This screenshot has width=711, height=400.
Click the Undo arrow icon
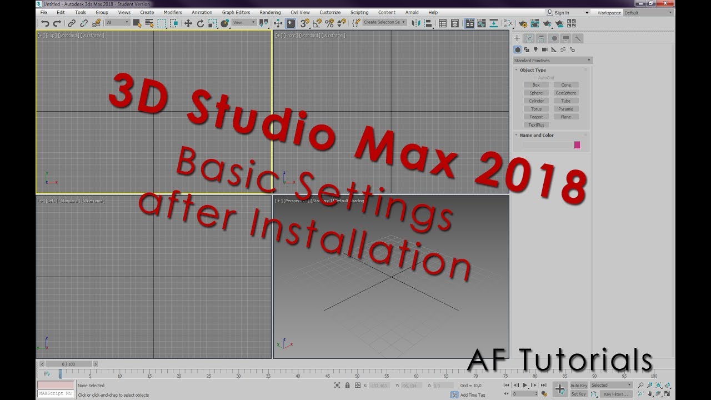(x=45, y=23)
